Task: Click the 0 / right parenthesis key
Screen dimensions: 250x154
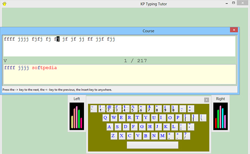Action: pyautogui.click(x=175, y=109)
